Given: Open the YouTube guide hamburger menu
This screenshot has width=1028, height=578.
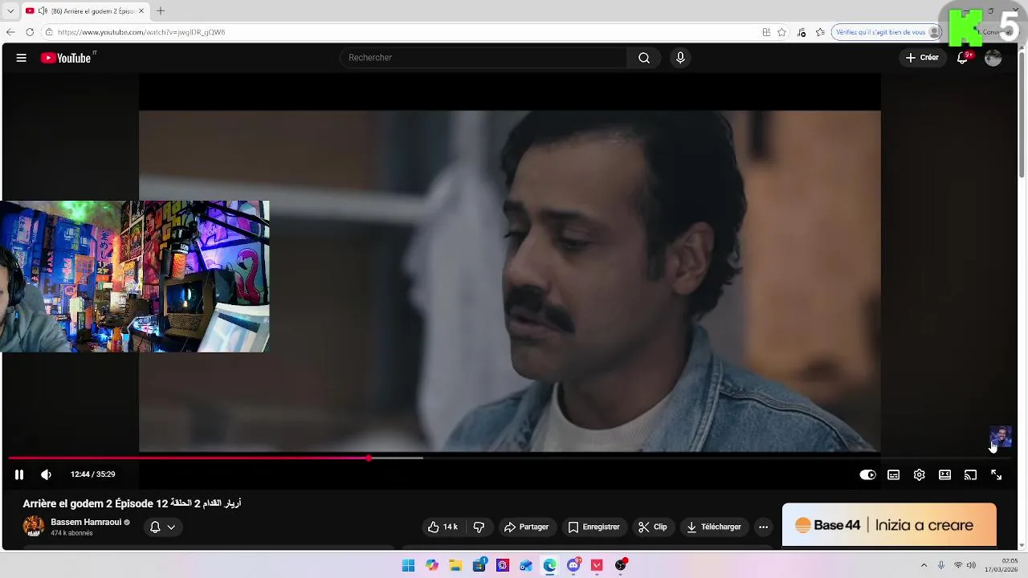Looking at the screenshot, I should click(x=22, y=58).
